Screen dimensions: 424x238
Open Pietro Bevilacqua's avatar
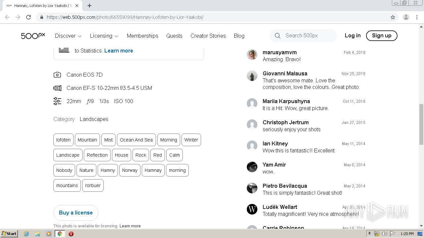coord(252,188)
